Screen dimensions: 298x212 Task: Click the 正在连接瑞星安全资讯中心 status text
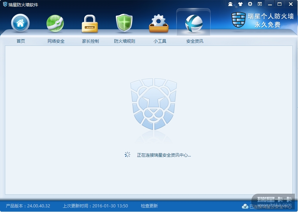click(x=164, y=155)
